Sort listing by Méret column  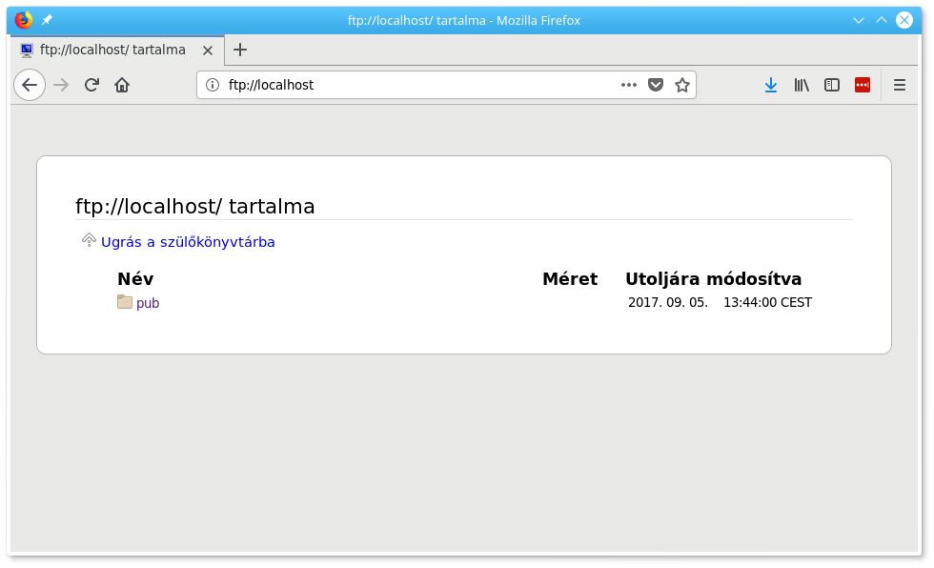pyautogui.click(x=570, y=278)
